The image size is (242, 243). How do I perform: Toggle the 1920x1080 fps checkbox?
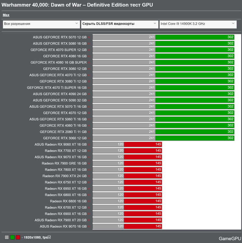coord(49,237)
